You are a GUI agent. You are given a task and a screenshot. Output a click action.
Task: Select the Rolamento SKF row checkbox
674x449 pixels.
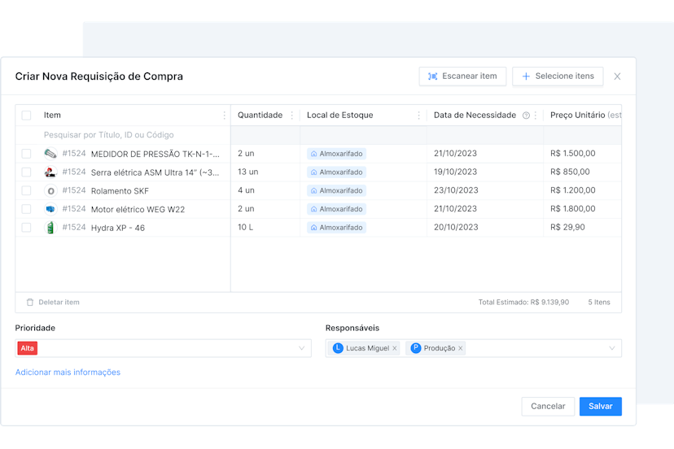tap(27, 190)
